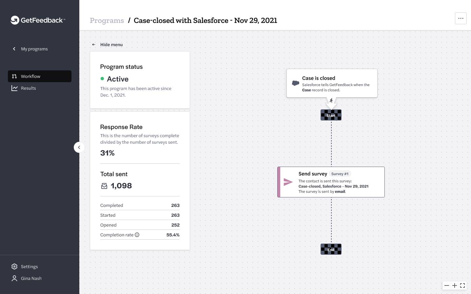Viewport: 471px width, 294px height.
Task: Open the Results tab
Action: [x=28, y=88]
